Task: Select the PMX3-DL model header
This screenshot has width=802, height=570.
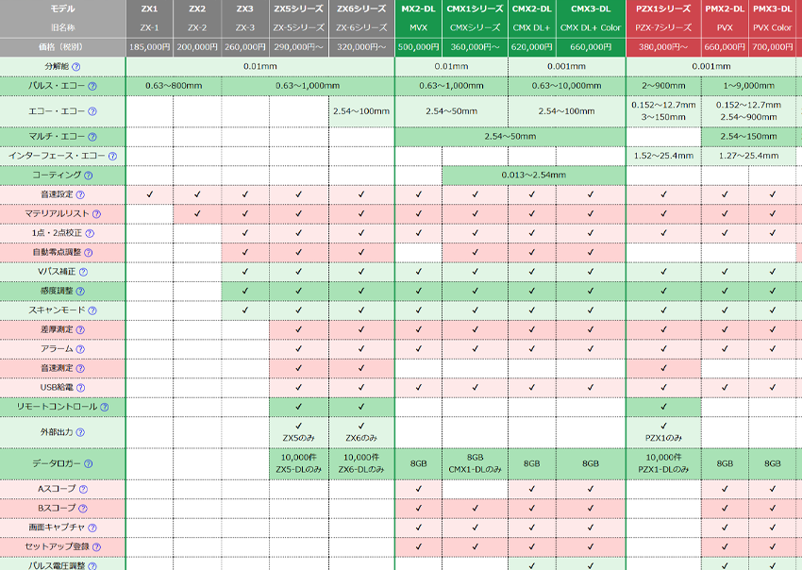Action: tap(773, 8)
